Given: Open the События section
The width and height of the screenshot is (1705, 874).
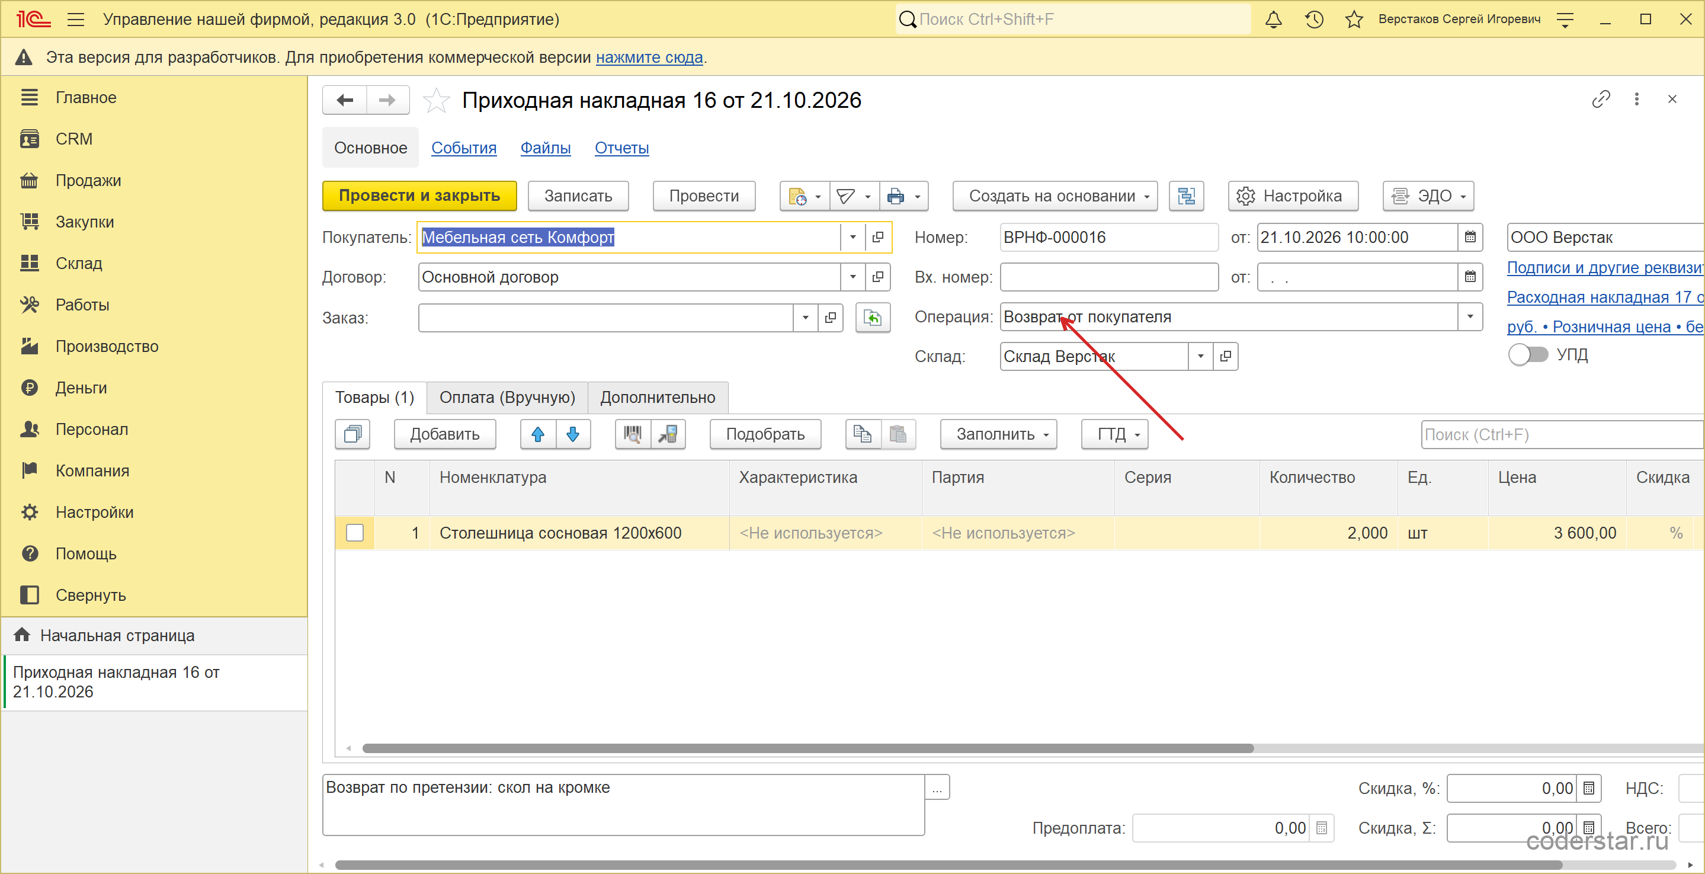Looking at the screenshot, I should click(463, 148).
